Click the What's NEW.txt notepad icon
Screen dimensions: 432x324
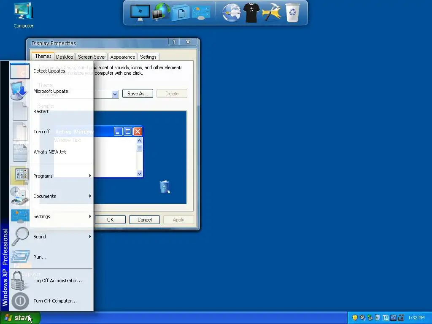coord(20,152)
